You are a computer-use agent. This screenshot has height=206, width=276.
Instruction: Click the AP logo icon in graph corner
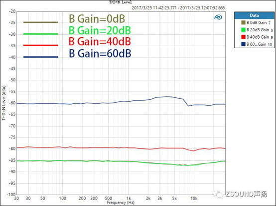(x=218, y=17)
